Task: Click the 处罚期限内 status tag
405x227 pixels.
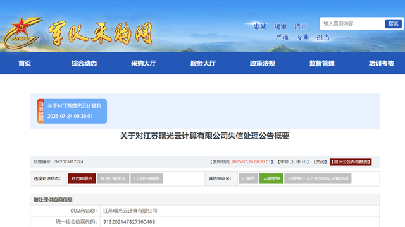Action: (x=82, y=178)
